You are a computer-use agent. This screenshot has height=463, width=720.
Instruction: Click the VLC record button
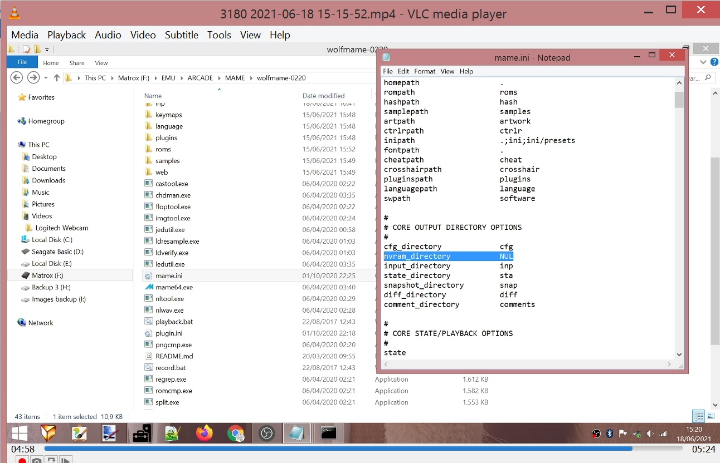22,460
